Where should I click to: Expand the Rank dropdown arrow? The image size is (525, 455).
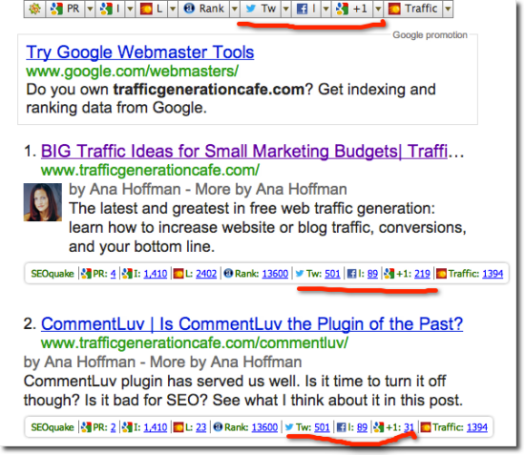pyautogui.click(x=235, y=9)
